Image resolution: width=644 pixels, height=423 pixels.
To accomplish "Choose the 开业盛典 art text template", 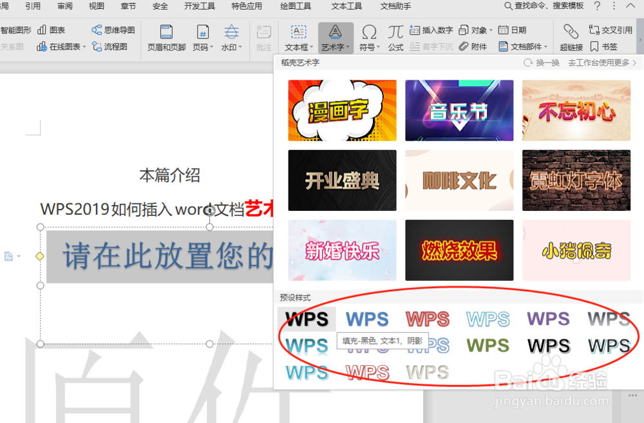I will pyautogui.click(x=342, y=181).
